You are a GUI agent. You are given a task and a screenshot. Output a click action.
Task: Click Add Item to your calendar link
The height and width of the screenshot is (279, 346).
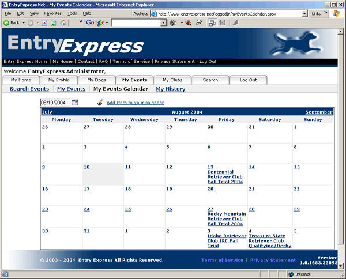coord(135,103)
